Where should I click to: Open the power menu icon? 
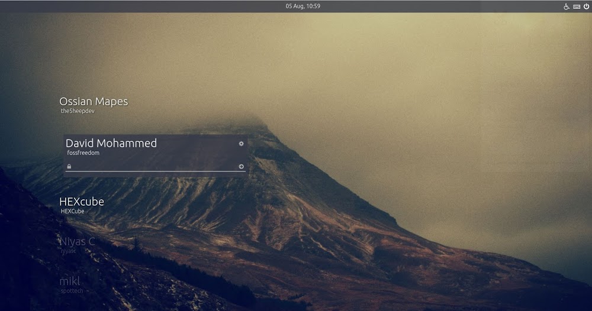(x=586, y=7)
